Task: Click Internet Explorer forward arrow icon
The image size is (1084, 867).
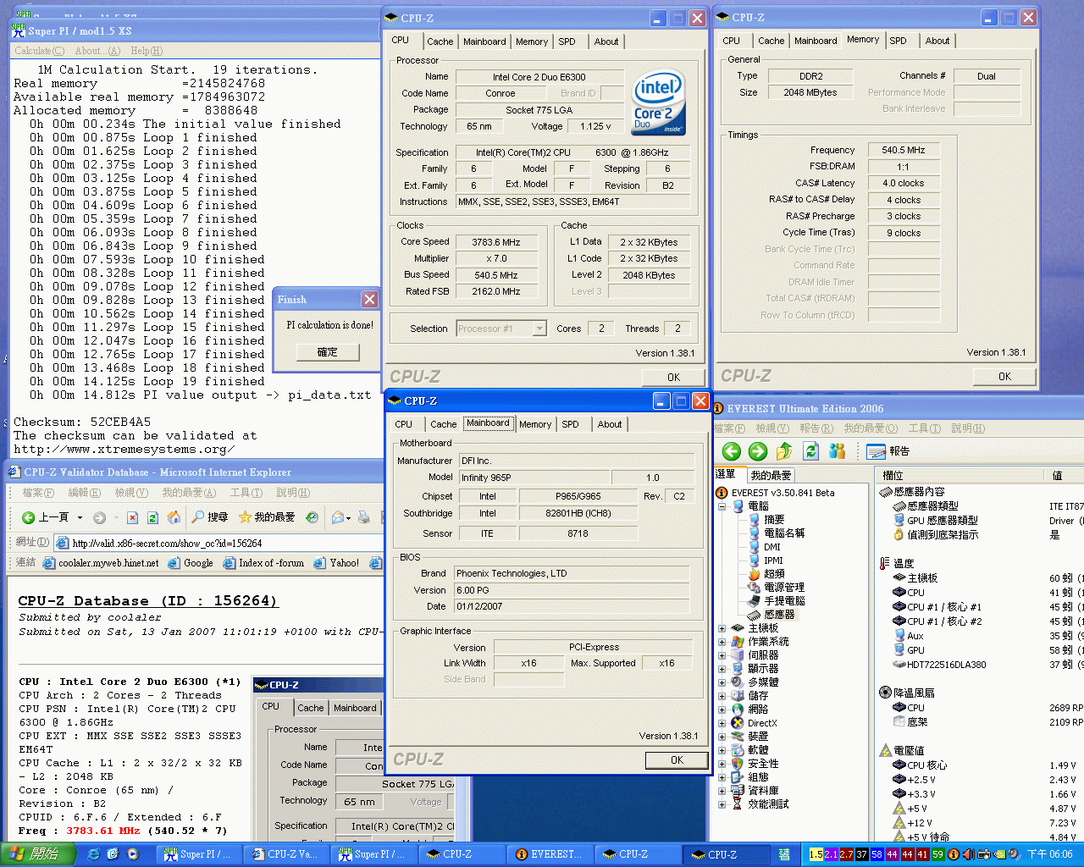Action: pyautogui.click(x=99, y=517)
